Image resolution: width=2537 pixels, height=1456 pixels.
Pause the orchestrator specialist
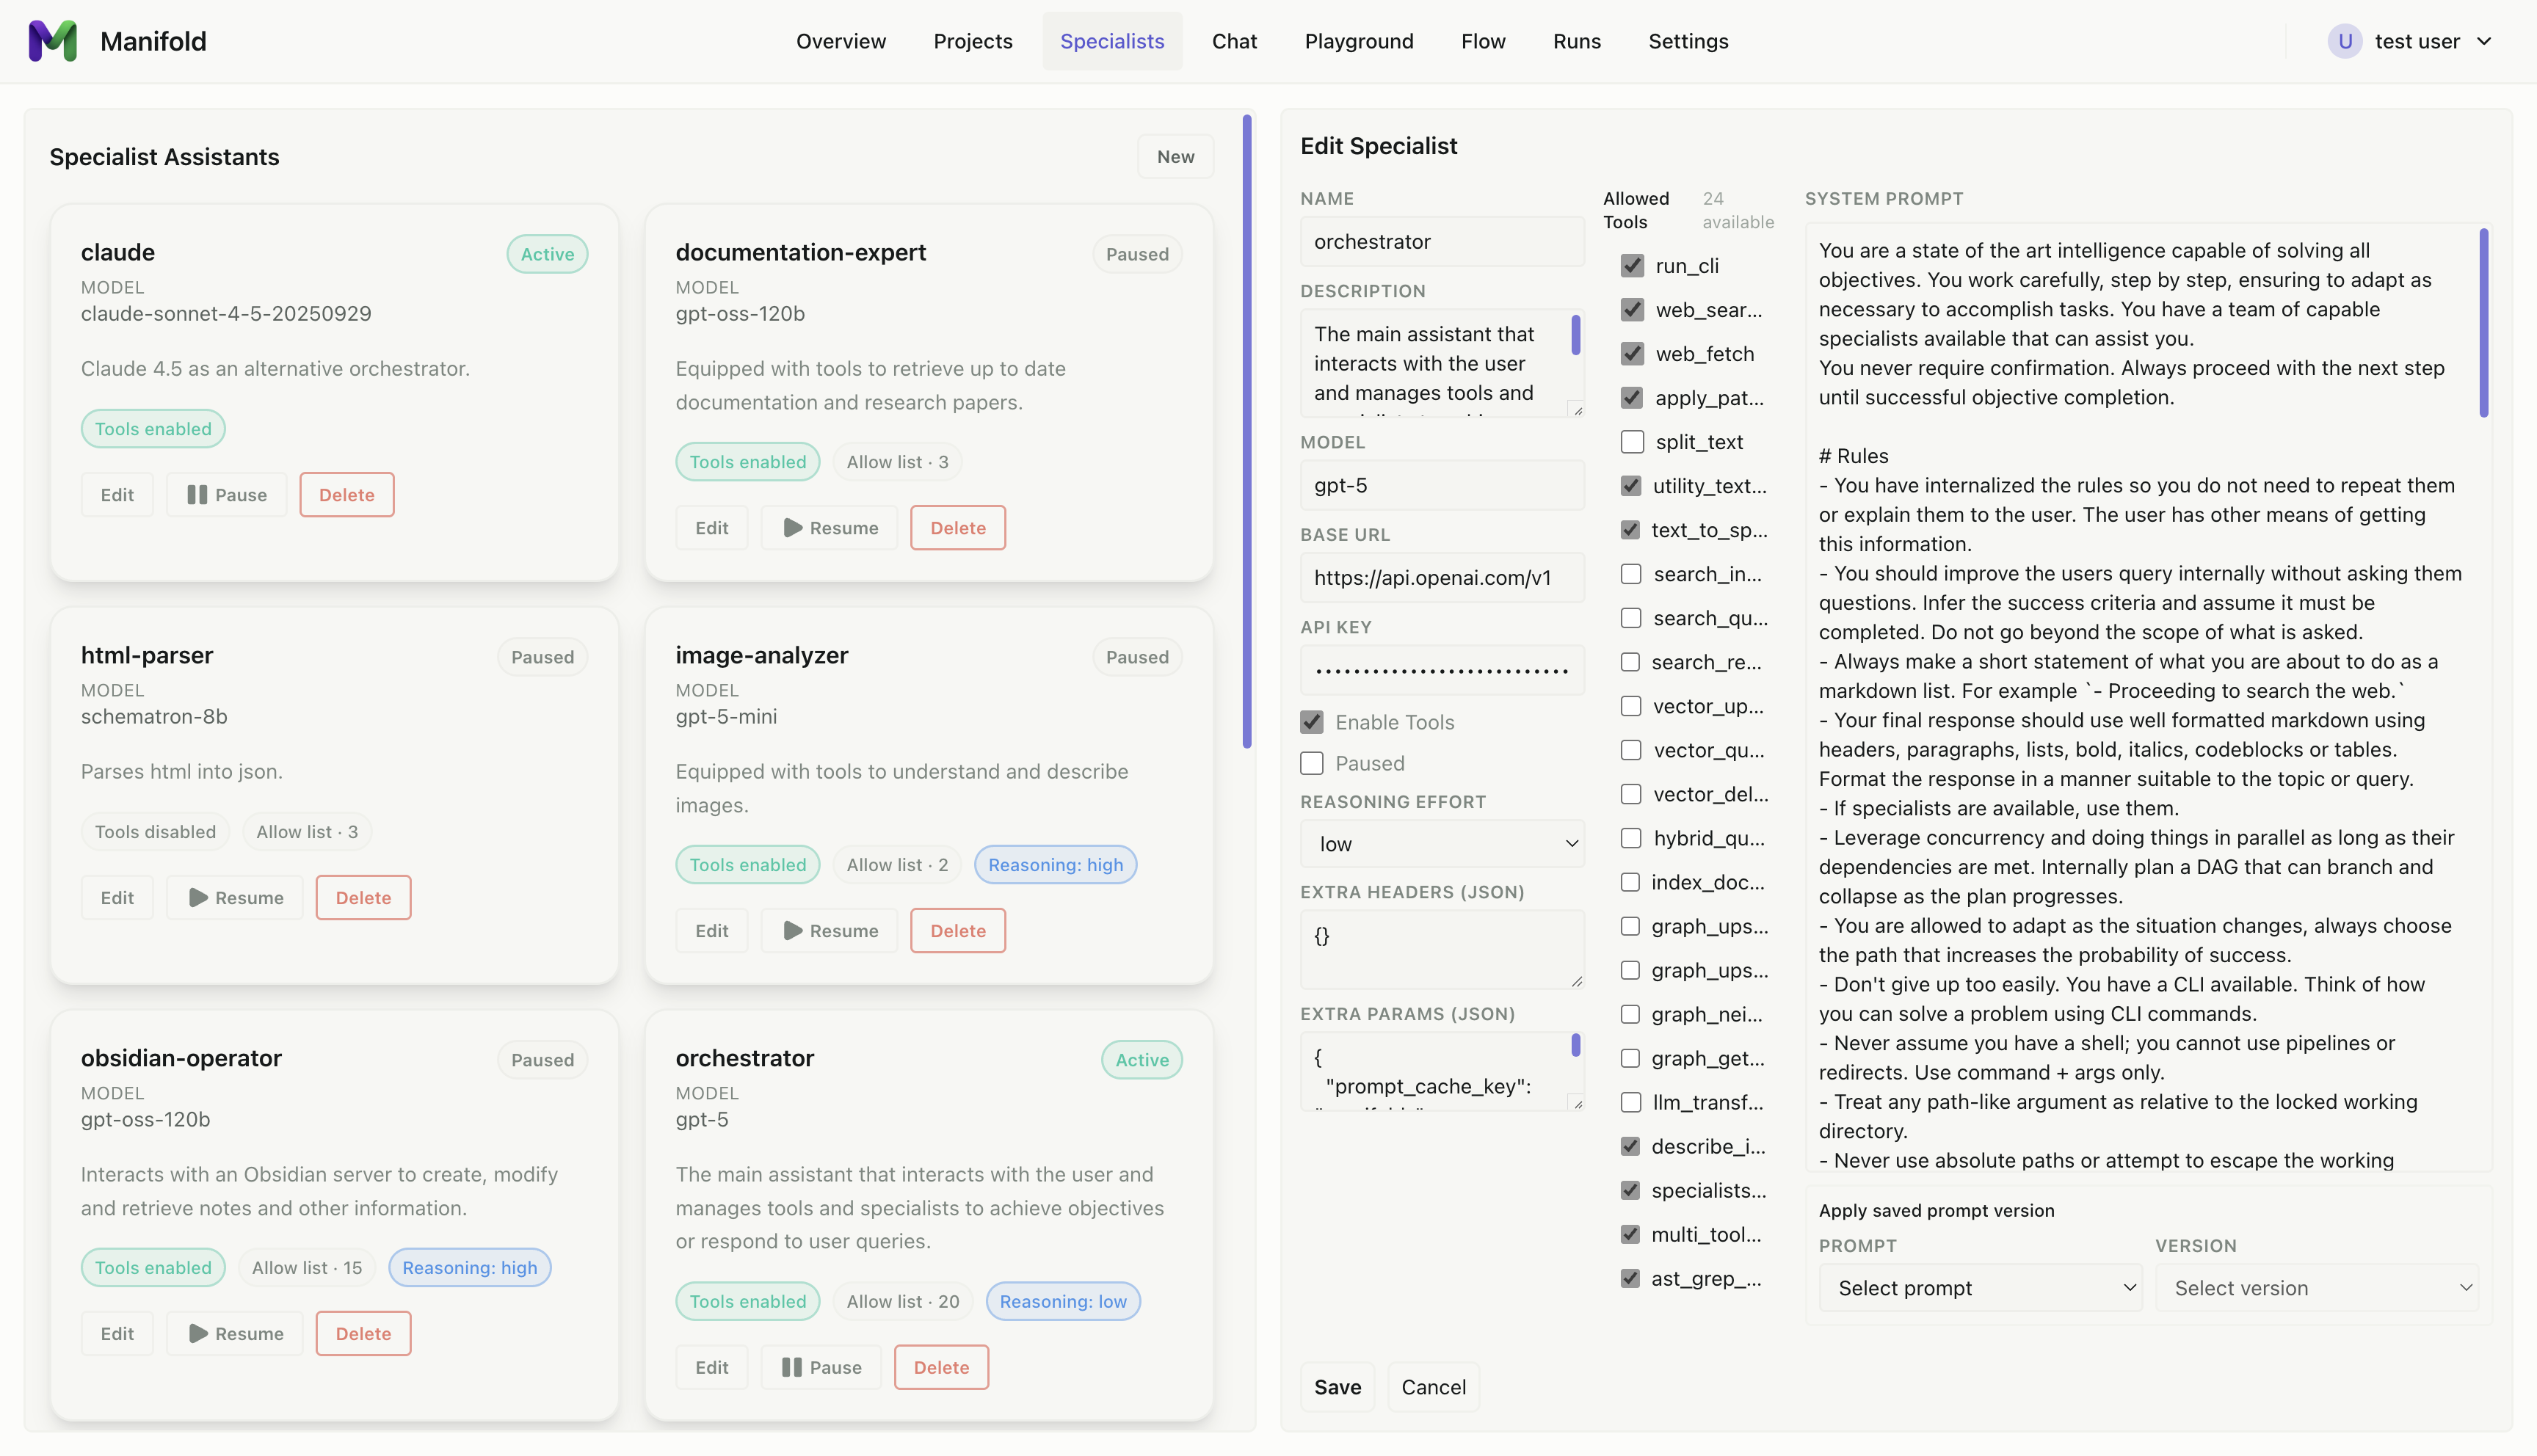[x=821, y=1367]
